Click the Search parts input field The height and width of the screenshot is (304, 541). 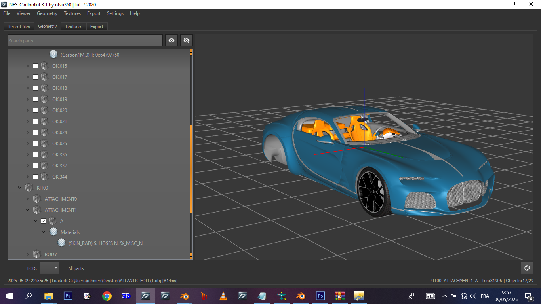(85, 40)
